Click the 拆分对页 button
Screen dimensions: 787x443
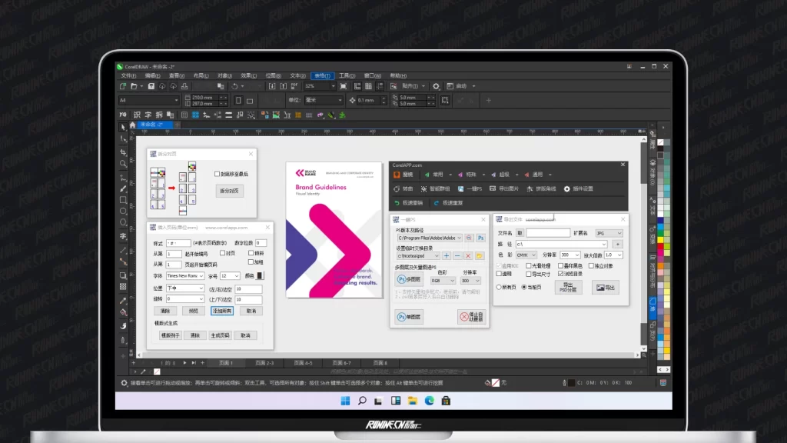pyautogui.click(x=229, y=191)
